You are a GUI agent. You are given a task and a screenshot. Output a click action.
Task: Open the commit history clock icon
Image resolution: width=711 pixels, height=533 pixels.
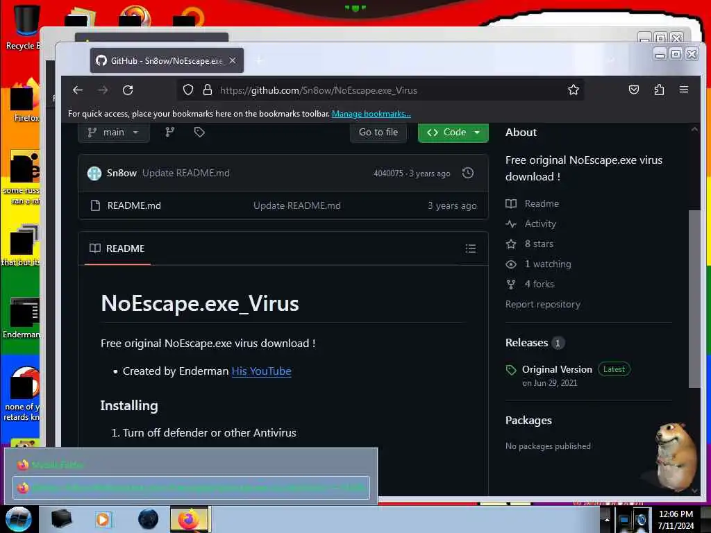(x=468, y=173)
